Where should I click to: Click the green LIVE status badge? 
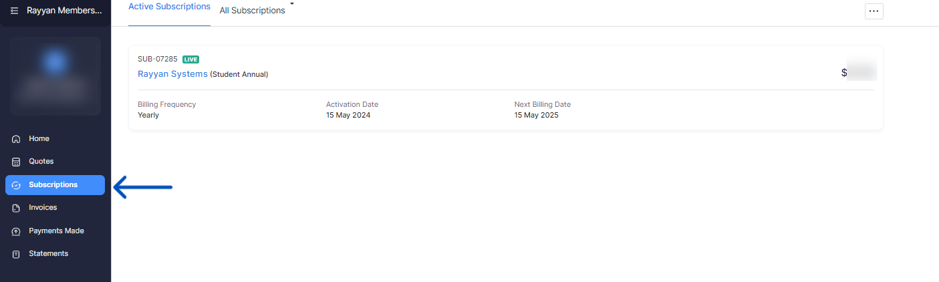pos(190,59)
